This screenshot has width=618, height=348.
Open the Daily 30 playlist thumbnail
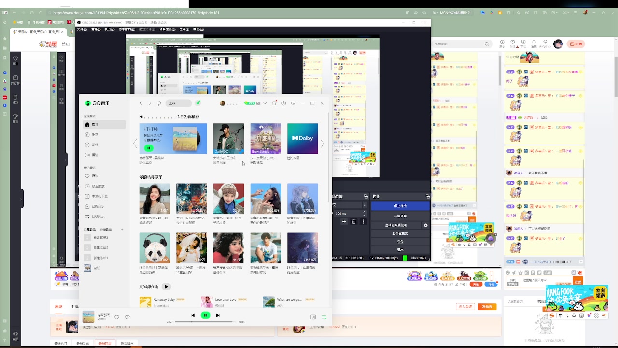[x=228, y=138]
